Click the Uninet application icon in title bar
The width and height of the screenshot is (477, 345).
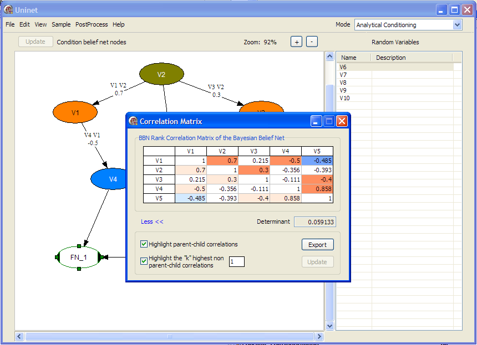[x=7, y=9]
